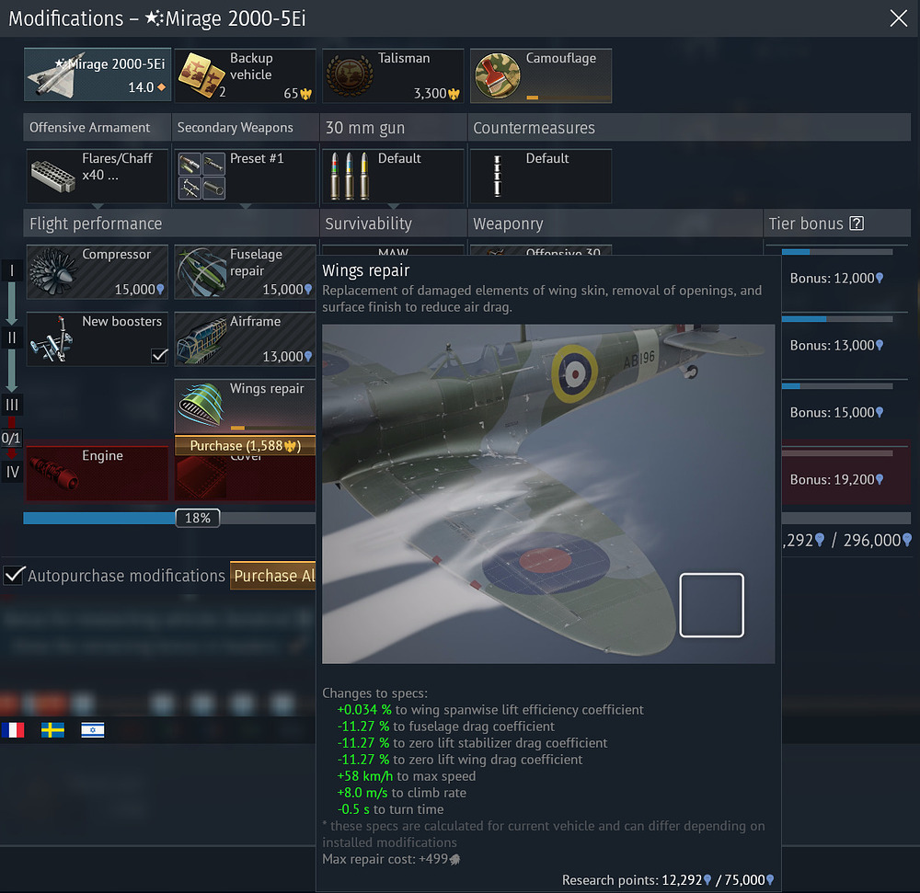Select the locked Cover modification
This screenshot has width=920, height=893.
pos(246,478)
